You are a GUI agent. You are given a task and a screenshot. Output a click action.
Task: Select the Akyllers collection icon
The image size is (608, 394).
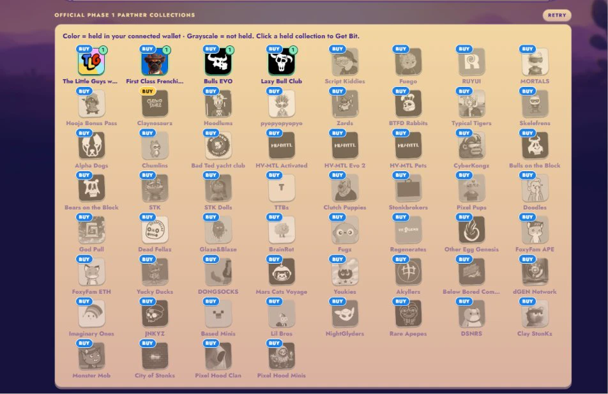pos(408,272)
